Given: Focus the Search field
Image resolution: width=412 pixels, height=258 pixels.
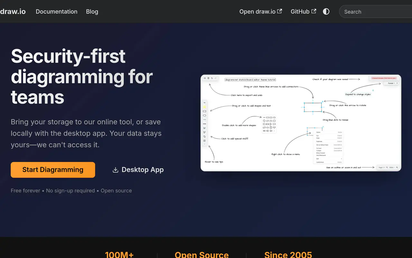Looking at the screenshot, I should 376,12.
